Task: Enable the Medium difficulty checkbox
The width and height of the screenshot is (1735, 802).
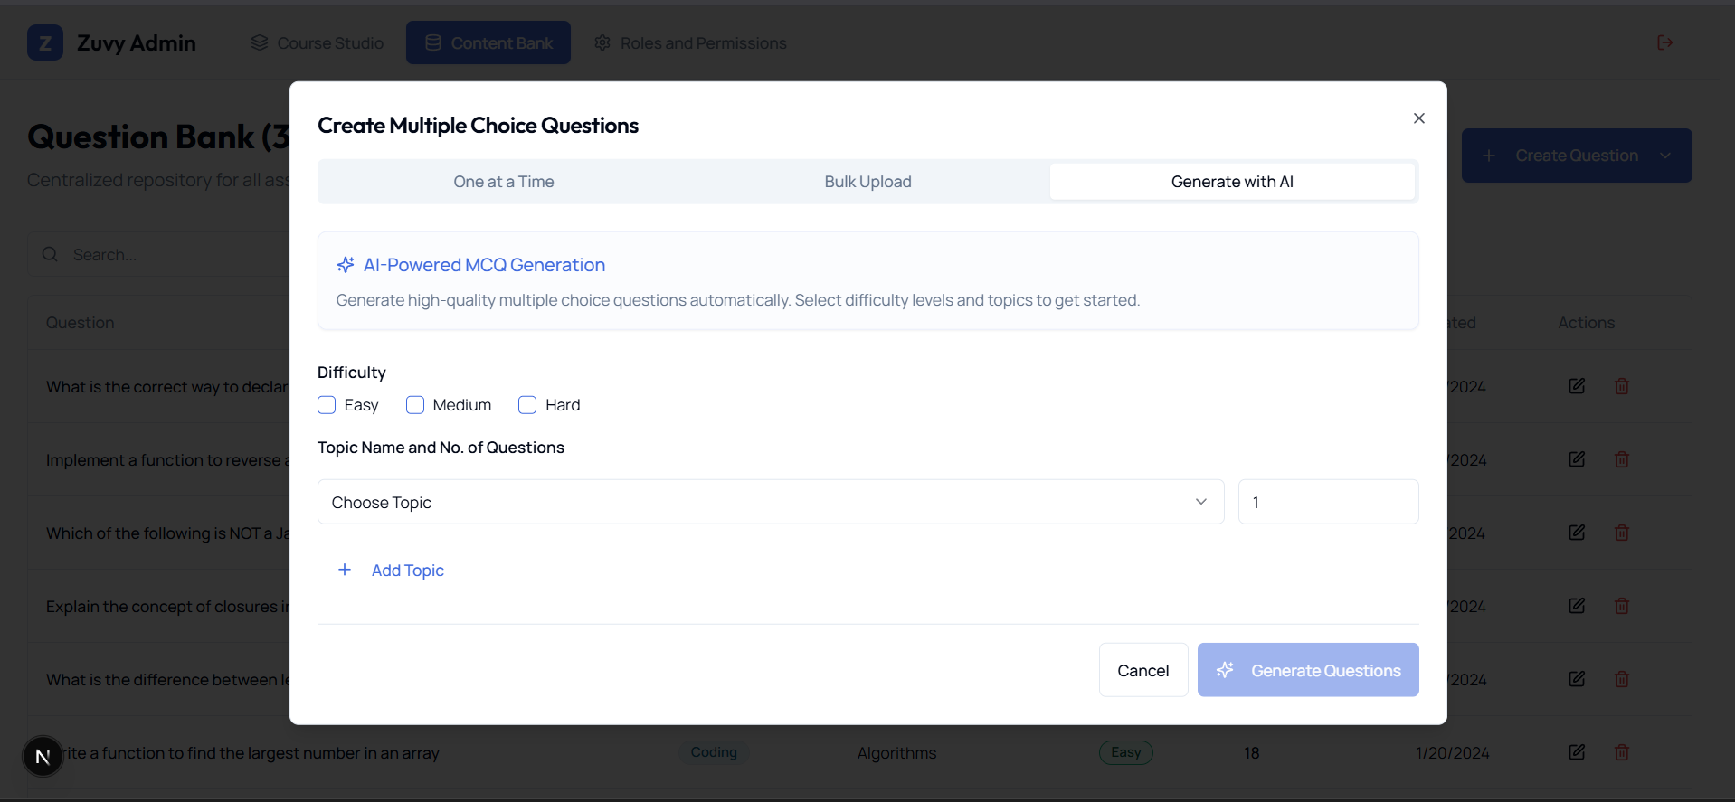Action: tap(415, 405)
